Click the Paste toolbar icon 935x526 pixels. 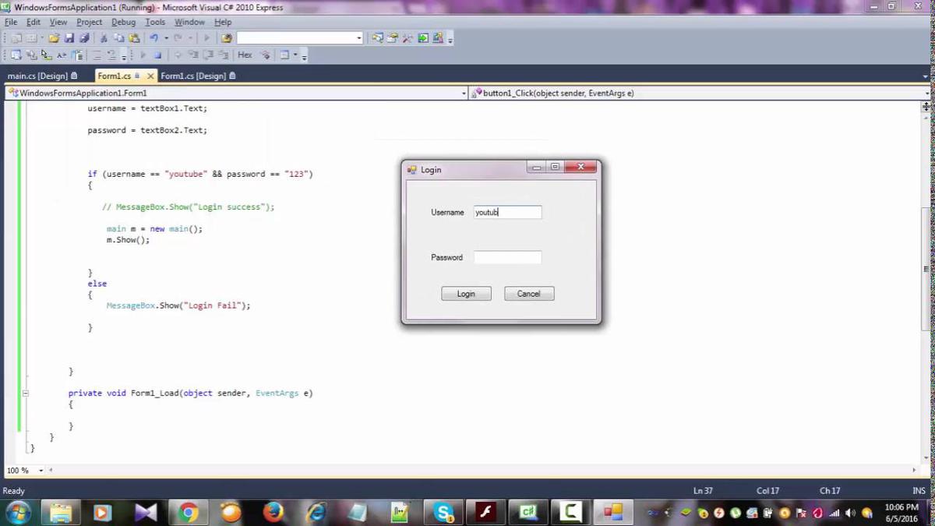(x=132, y=37)
